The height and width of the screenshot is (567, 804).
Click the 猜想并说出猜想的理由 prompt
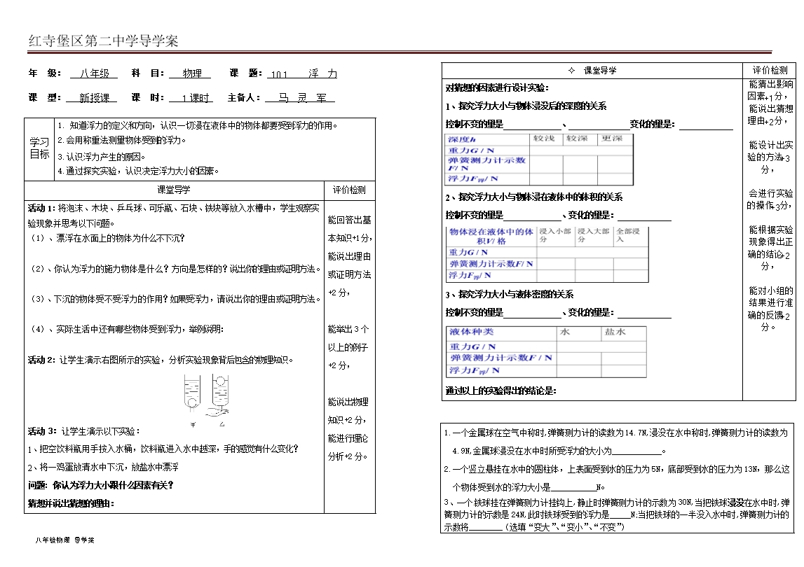pyautogui.click(x=70, y=503)
